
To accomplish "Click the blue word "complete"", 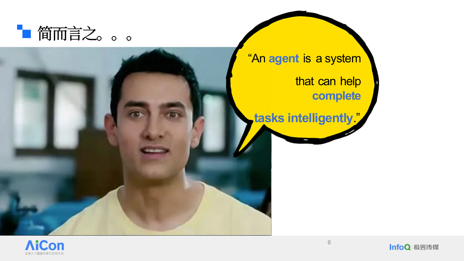I will pos(336,96).
